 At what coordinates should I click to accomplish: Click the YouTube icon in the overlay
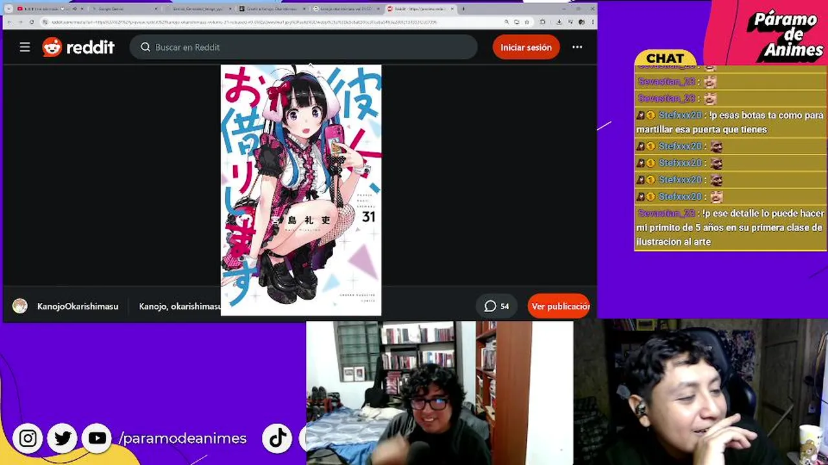click(x=97, y=439)
